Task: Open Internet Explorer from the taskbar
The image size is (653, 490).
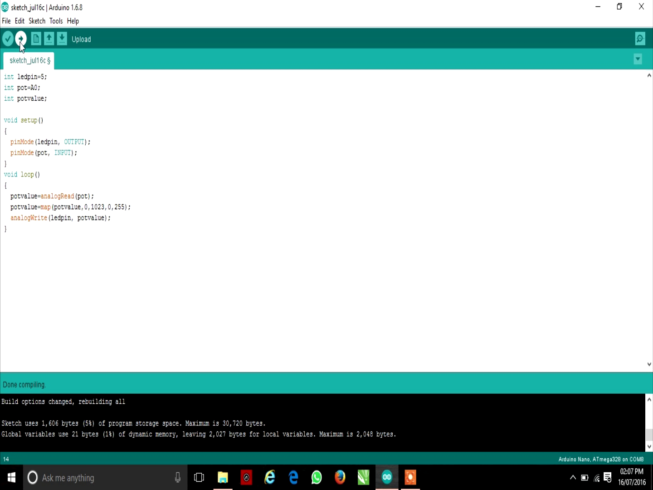Action: click(x=270, y=477)
